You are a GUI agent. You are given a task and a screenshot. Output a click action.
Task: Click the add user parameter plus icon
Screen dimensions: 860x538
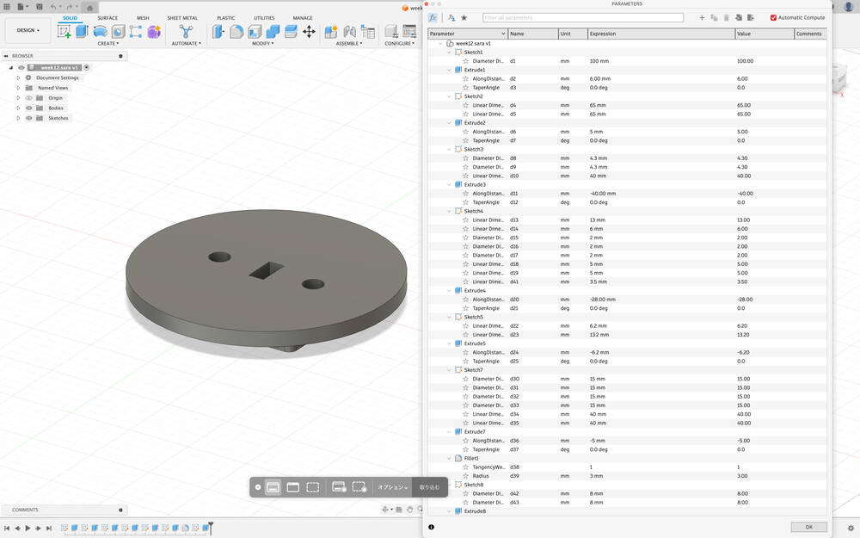(702, 17)
